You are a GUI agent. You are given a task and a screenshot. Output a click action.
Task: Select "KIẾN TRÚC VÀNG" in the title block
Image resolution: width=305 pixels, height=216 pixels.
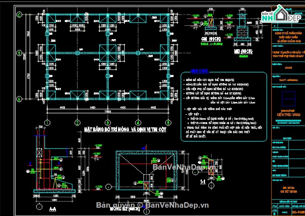click(x=288, y=115)
